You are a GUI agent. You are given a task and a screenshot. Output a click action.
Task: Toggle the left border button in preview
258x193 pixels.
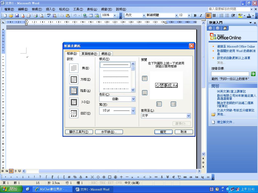[159, 104]
